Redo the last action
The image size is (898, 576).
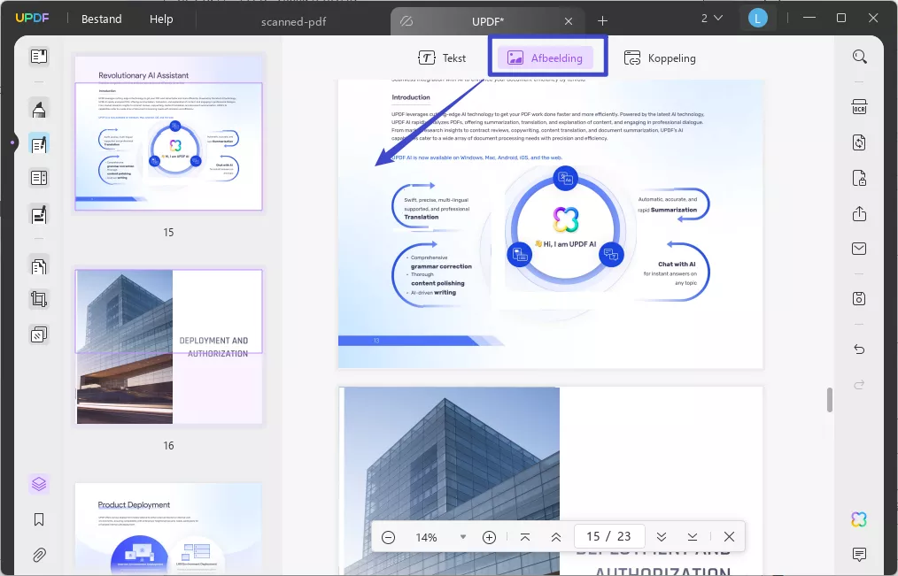pyautogui.click(x=859, y=384)
